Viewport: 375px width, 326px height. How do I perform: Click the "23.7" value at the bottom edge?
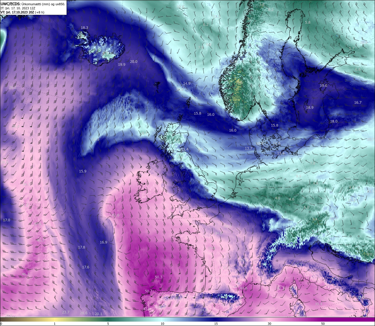pos(66,312)
